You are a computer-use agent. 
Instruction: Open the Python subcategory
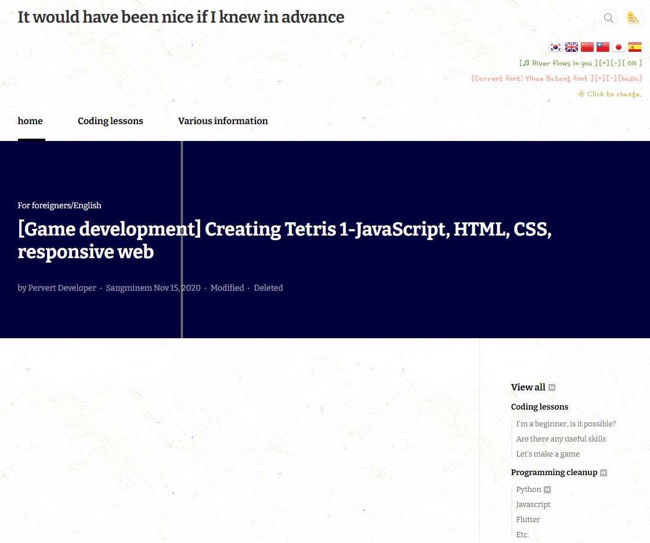[x=529, y=490]
